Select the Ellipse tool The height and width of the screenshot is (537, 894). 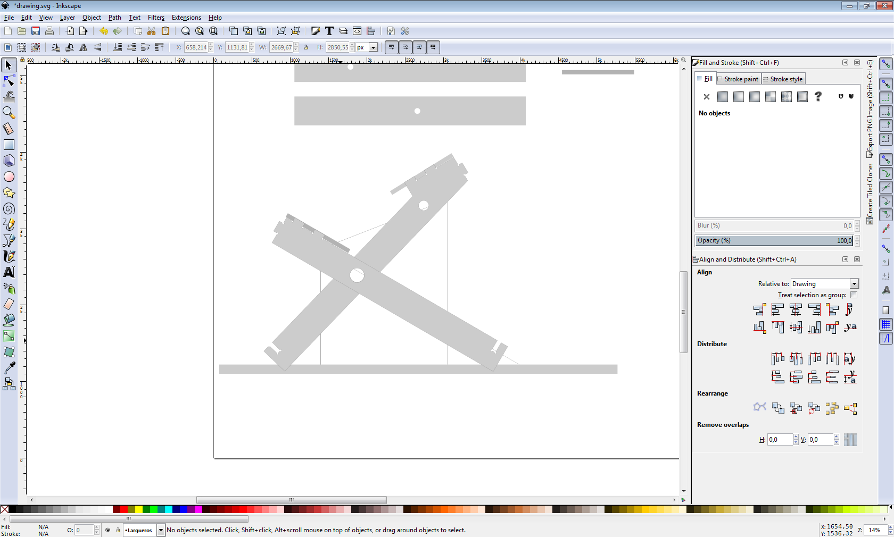click(9, 177)
